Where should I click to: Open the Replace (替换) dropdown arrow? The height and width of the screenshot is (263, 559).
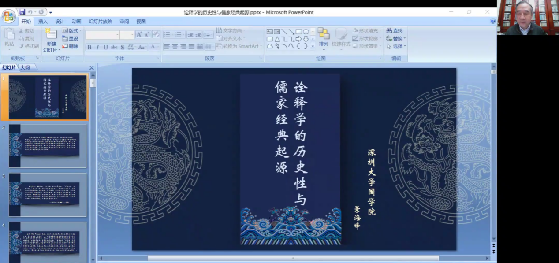click(405, 38)
